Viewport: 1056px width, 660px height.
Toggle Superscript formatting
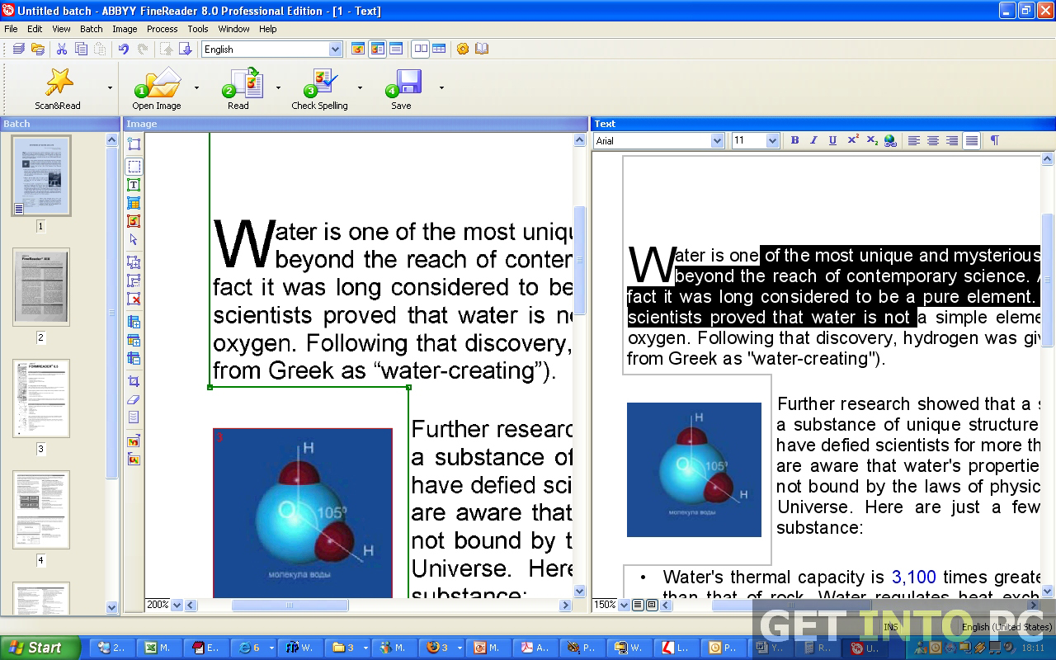pyautogui.click(x=852, y=141)
